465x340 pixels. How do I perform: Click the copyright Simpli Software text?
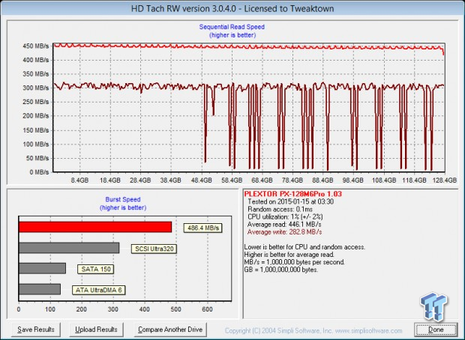313,331
